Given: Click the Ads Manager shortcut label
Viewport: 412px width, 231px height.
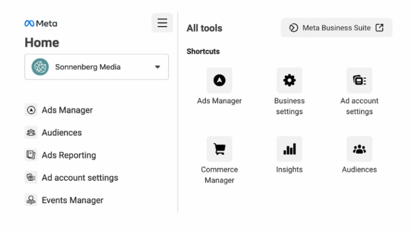Looking at the screenshot, I should (x=219, y=101).
